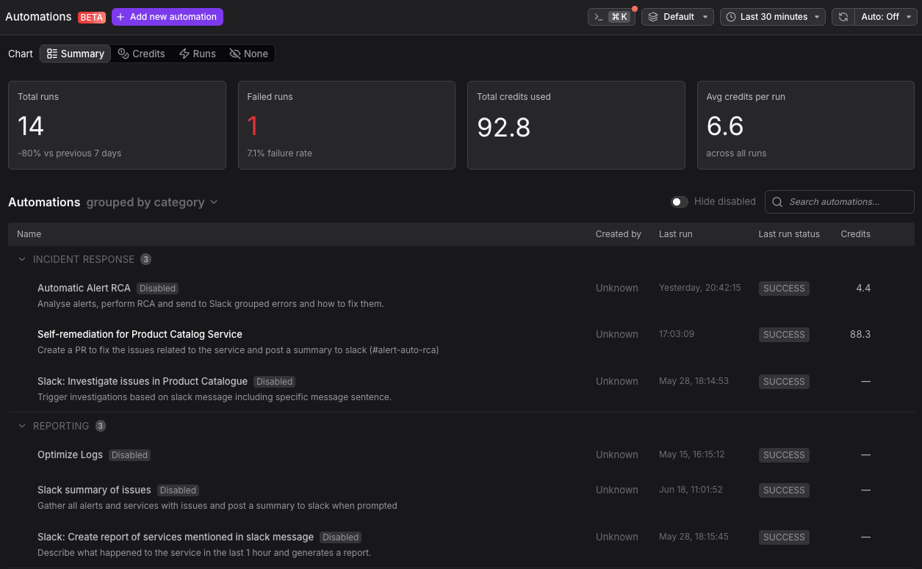922x569 pixels.
Task: Click the Created by column header
Action: coord(619,234)
